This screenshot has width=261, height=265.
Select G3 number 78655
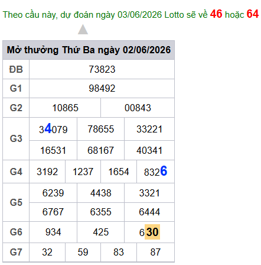click(101, 129)
